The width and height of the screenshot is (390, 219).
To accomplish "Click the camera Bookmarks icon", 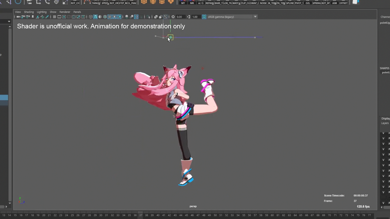I will click(x=33, y=17).
